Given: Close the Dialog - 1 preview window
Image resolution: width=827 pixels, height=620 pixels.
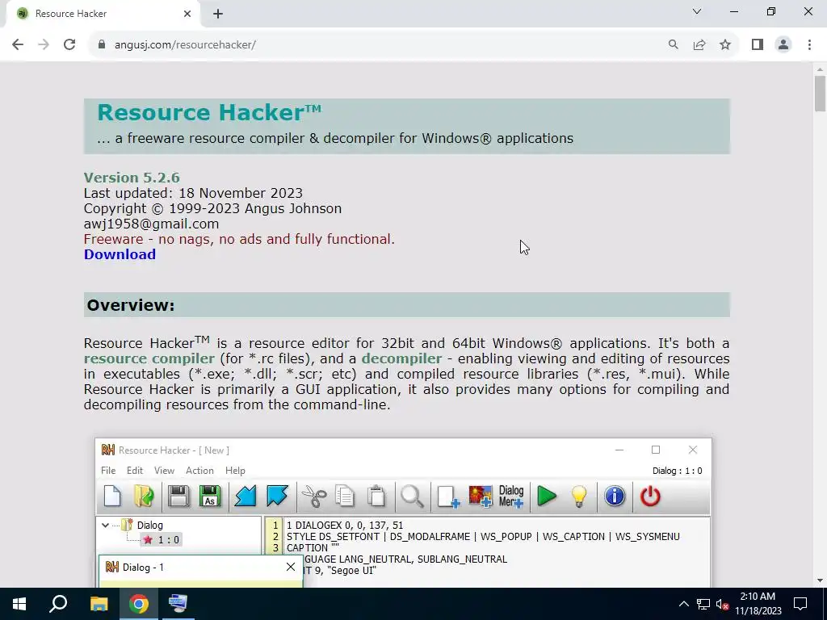Looking at the screenshot, I should click(291, 567).
